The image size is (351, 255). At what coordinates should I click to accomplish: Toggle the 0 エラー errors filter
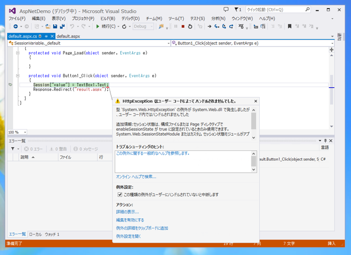tap(34, 149)
